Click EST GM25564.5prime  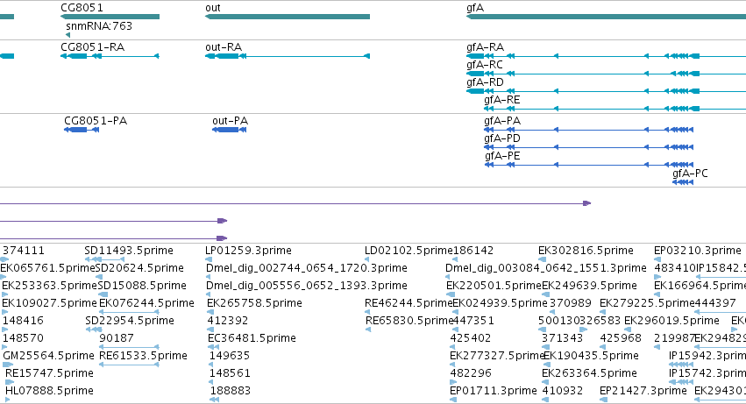click(x=48, y=356)
